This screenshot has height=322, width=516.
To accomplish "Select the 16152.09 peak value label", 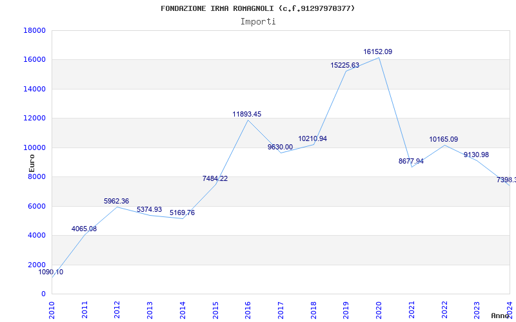I will pos(378,52).
